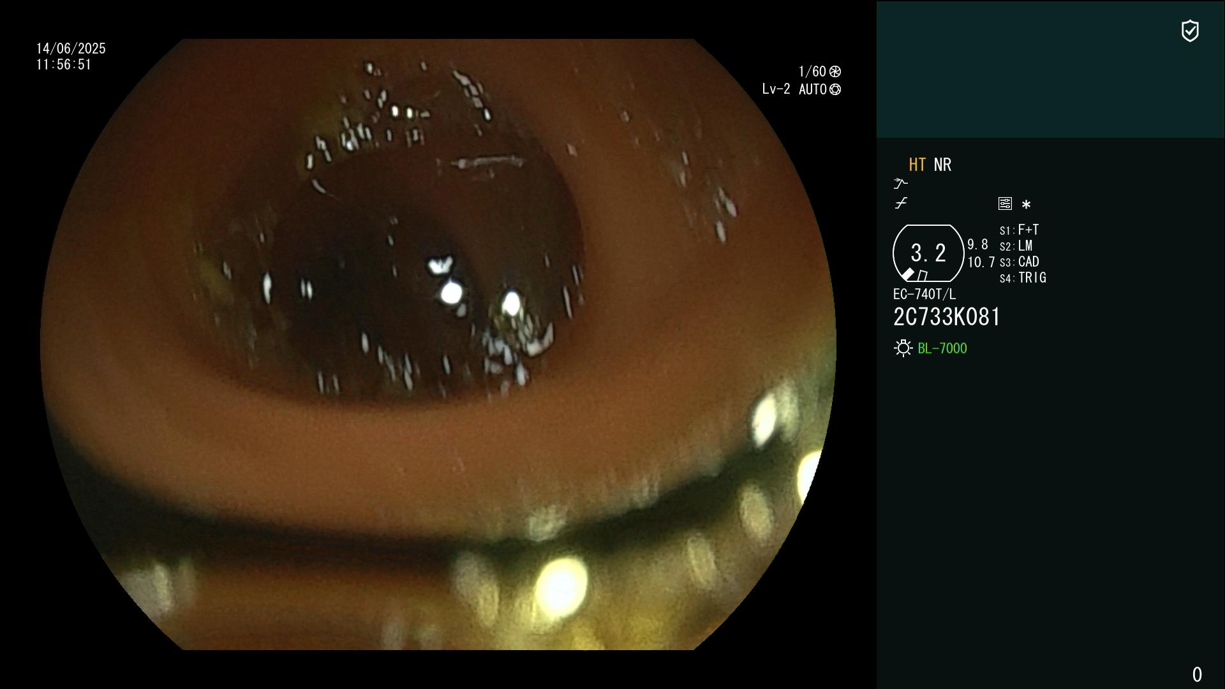Click the shield checkmark icon
The image size is (1225, 689).
[1190, 31]
